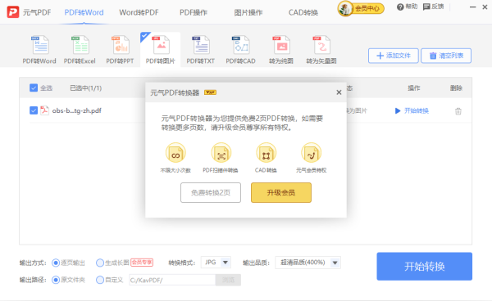This screenshot has height=301, width=492.
Task: Switch to the CAD转换 tab
Action: (x=303, y=12)
